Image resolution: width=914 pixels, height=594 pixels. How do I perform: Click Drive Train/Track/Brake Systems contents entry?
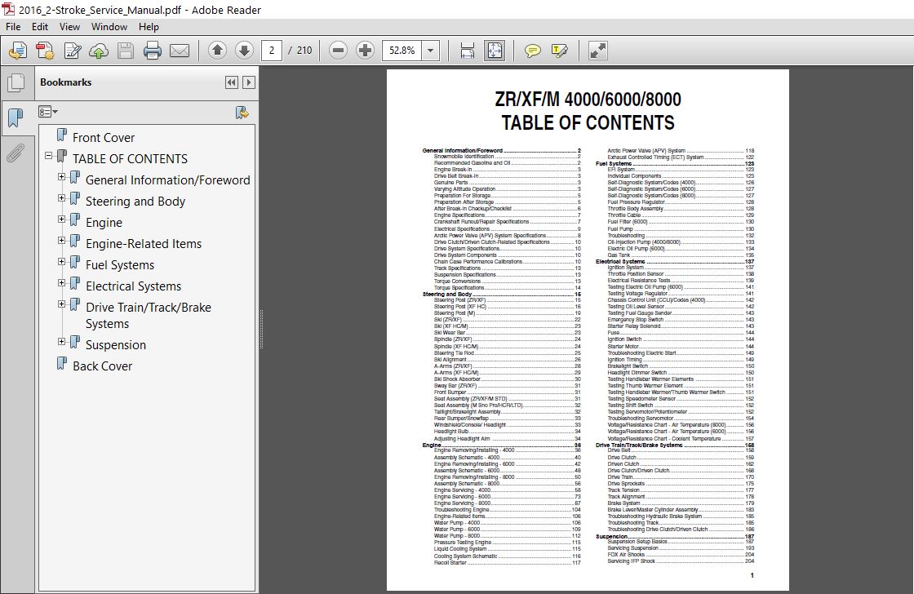tap(674, 445)
